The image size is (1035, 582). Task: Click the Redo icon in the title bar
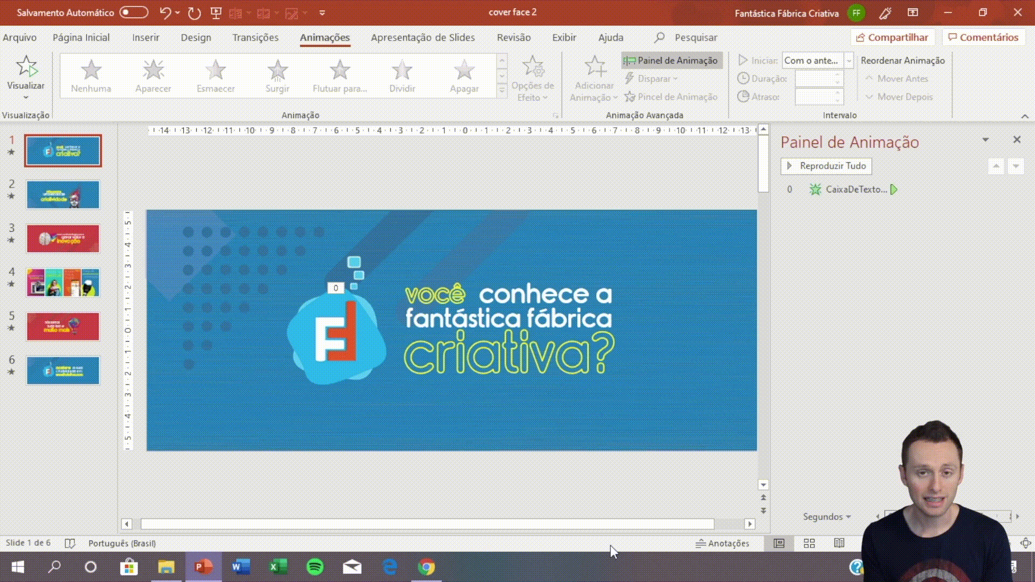click(x=194, y=12)
